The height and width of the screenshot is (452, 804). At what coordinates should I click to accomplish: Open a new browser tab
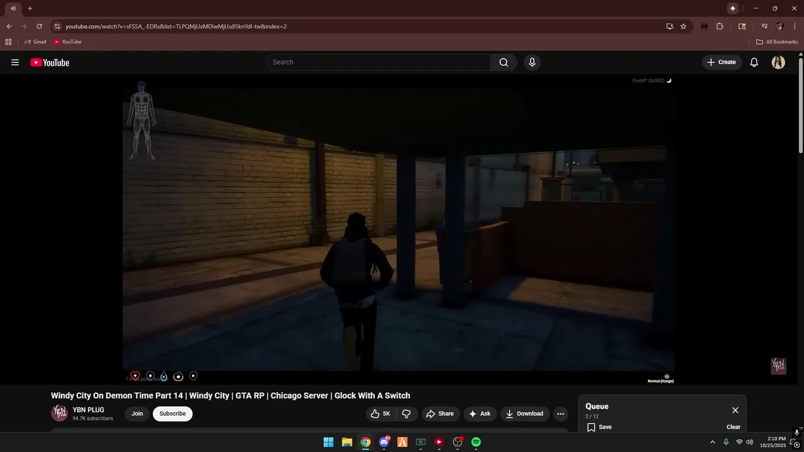(x=30, y=8)
